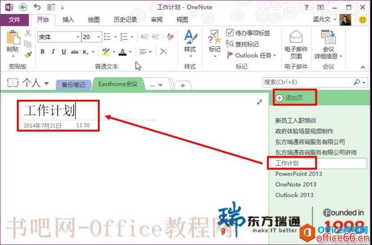Apply yellow text highlight color
Viewport: 372px width, 245px height.
tap(106, 52)
